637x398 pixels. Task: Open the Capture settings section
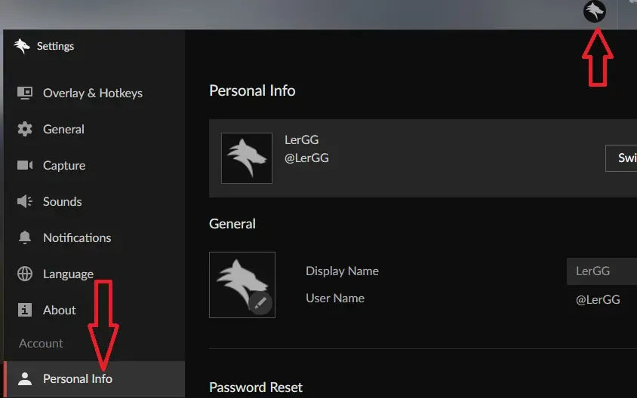pyautogui.click(x=64, y=165)
